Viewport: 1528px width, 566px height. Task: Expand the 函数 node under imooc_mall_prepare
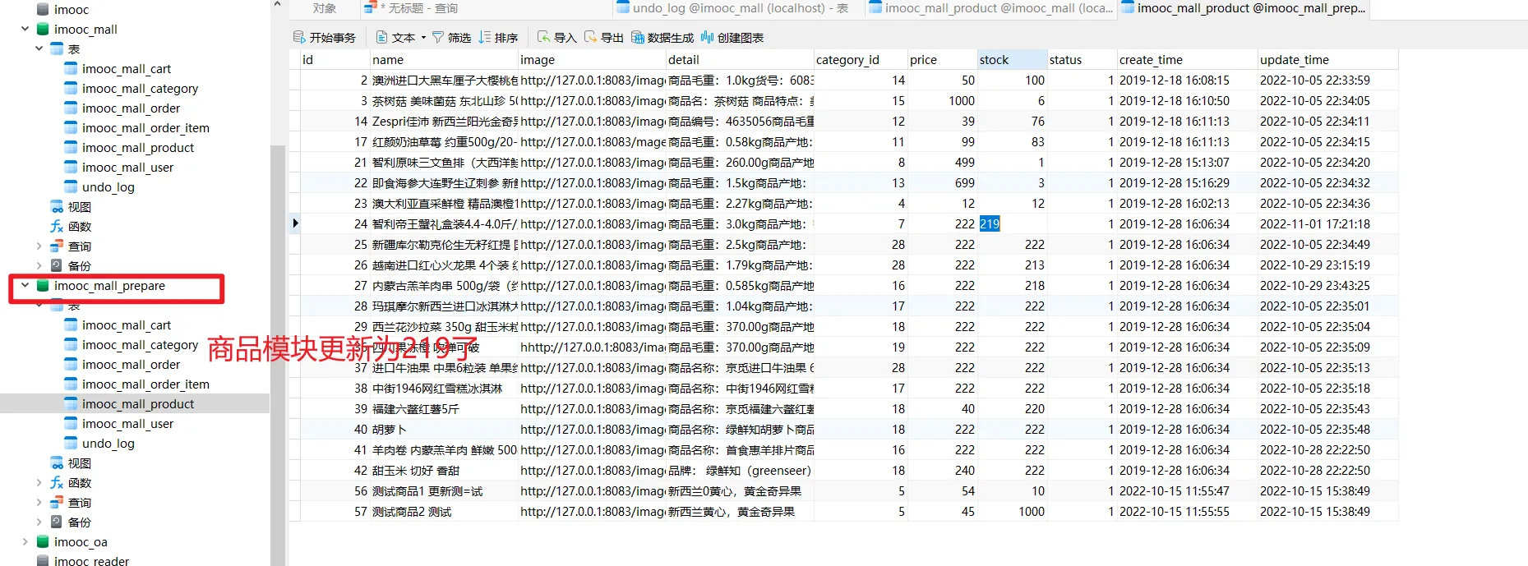tap(39, 483)
